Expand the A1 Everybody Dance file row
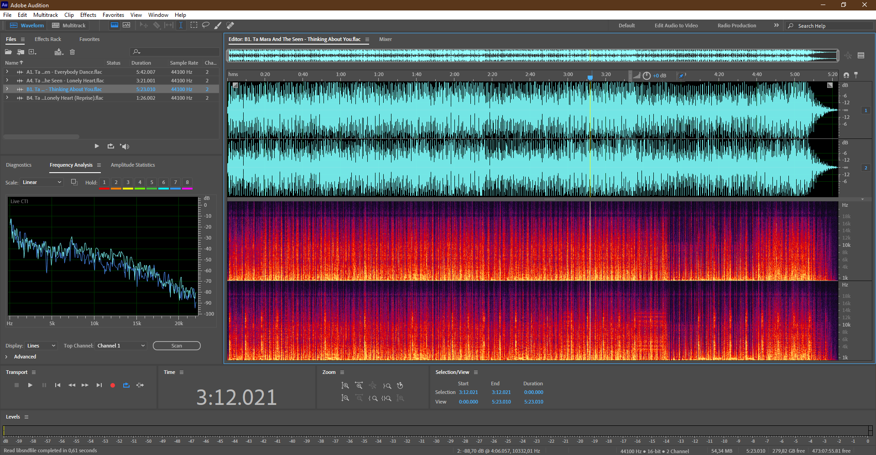Image resolution: width=876 pixels, height=455 pixels. [7, 72]
